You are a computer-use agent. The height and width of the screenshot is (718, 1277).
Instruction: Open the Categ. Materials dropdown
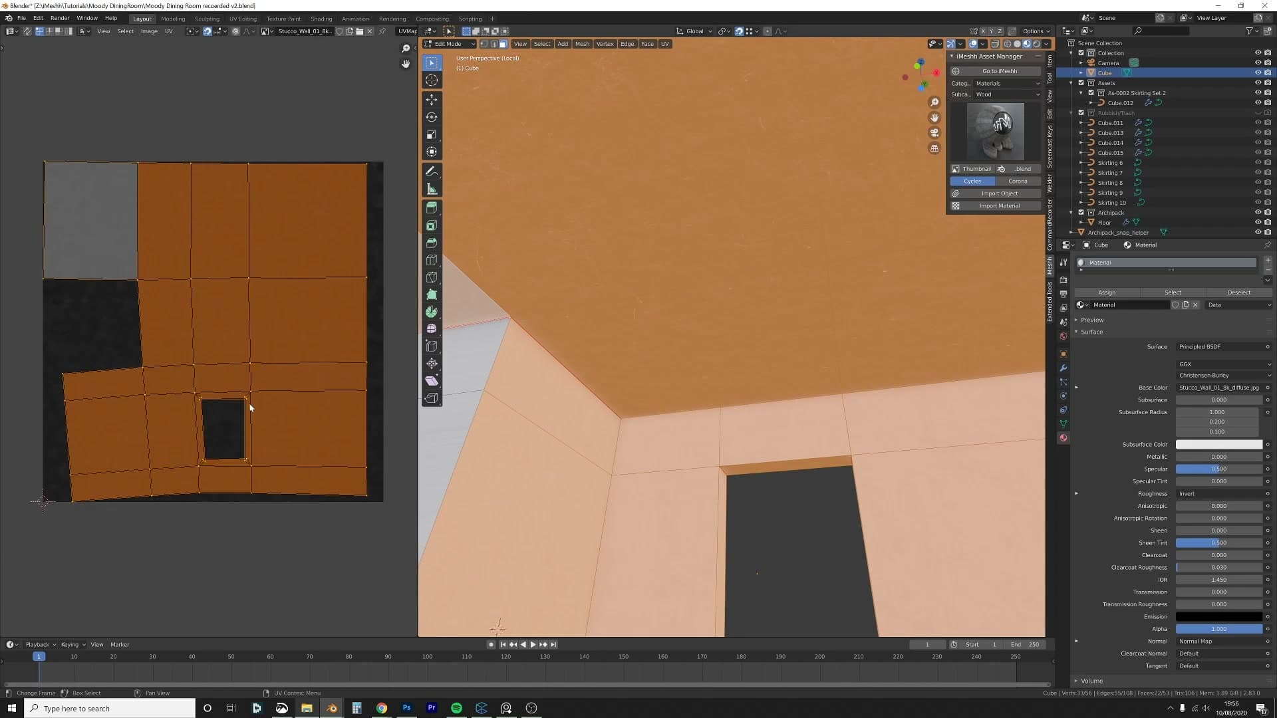click(1008, 83)
